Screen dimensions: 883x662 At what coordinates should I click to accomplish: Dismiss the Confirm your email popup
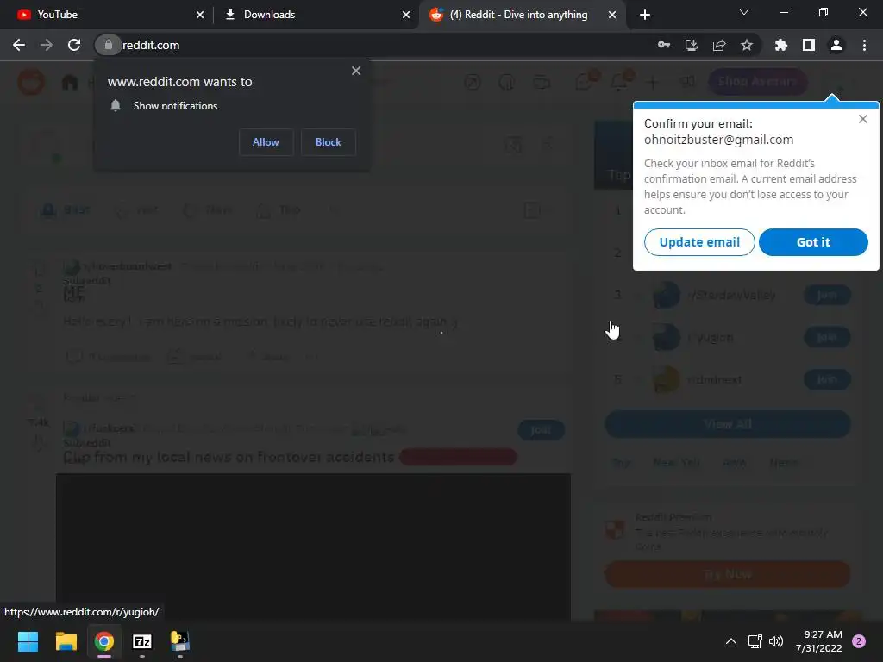[862, 119]
